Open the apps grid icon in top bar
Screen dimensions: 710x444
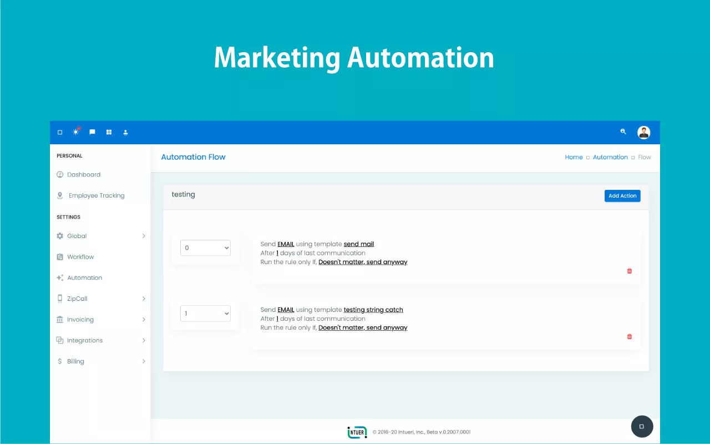coord(109,132)
